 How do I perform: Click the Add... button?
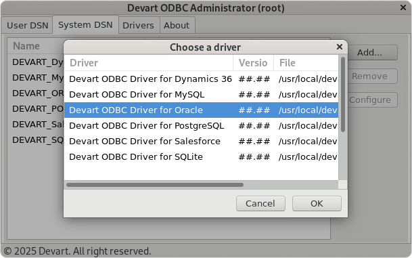pyautogui.click(x=369, y=53)
